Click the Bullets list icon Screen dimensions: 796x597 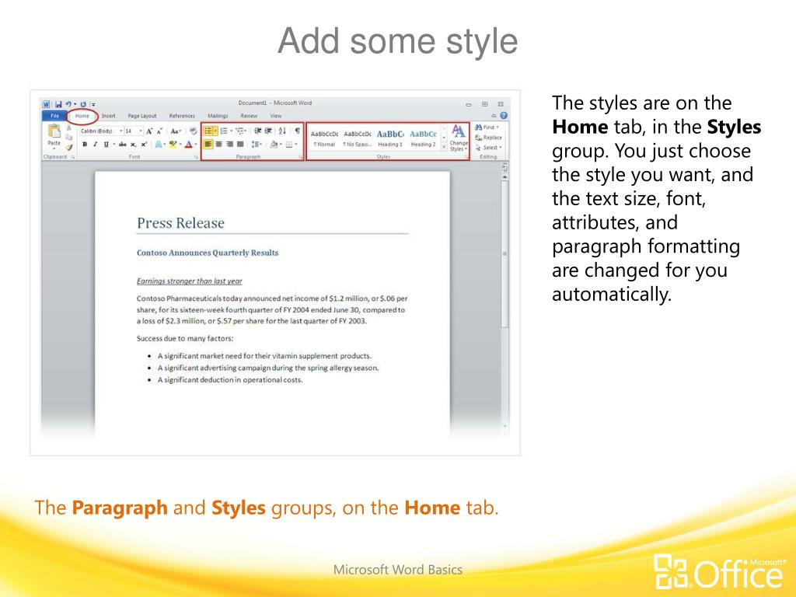[208, 131]
